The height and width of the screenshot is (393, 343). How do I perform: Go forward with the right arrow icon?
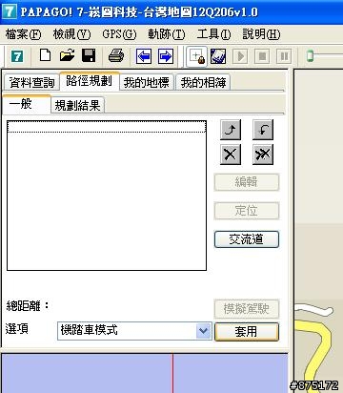click(x=166, y=56)
